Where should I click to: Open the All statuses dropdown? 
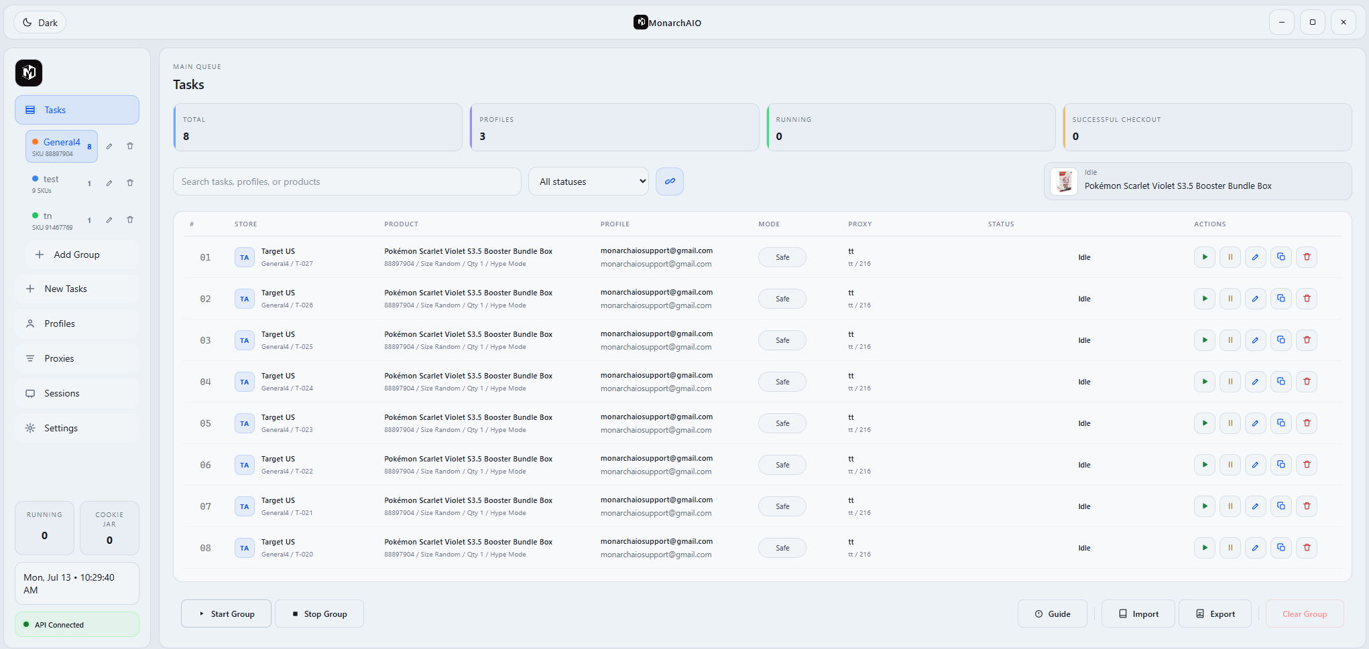[x=589, y=182]
